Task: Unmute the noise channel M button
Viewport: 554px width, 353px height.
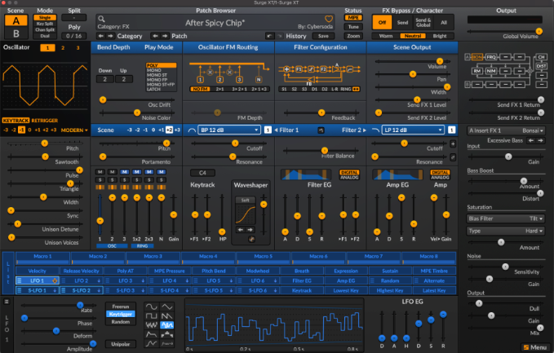Action: [x=161, y=172]
